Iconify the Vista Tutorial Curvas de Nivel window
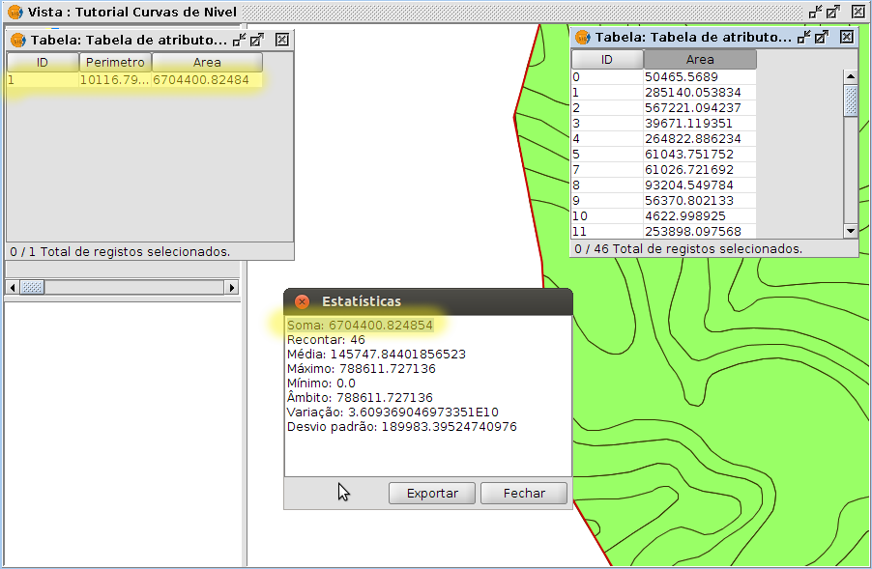Screen dimensions: 872x569 (815, 12)
